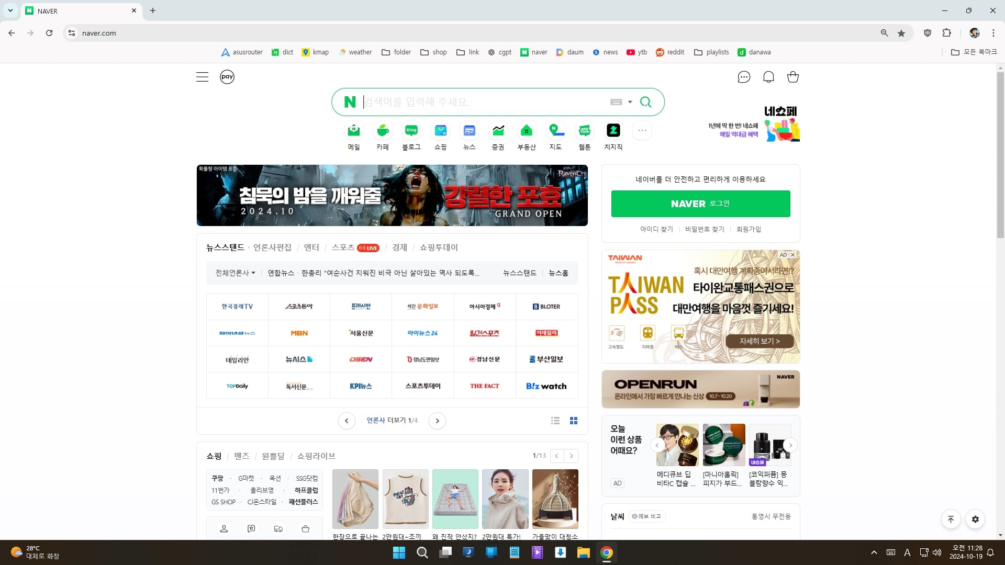This screenshot has width=1005, height=565.
Task: Select the 언론사편집 tab
Action: [272, 247]
